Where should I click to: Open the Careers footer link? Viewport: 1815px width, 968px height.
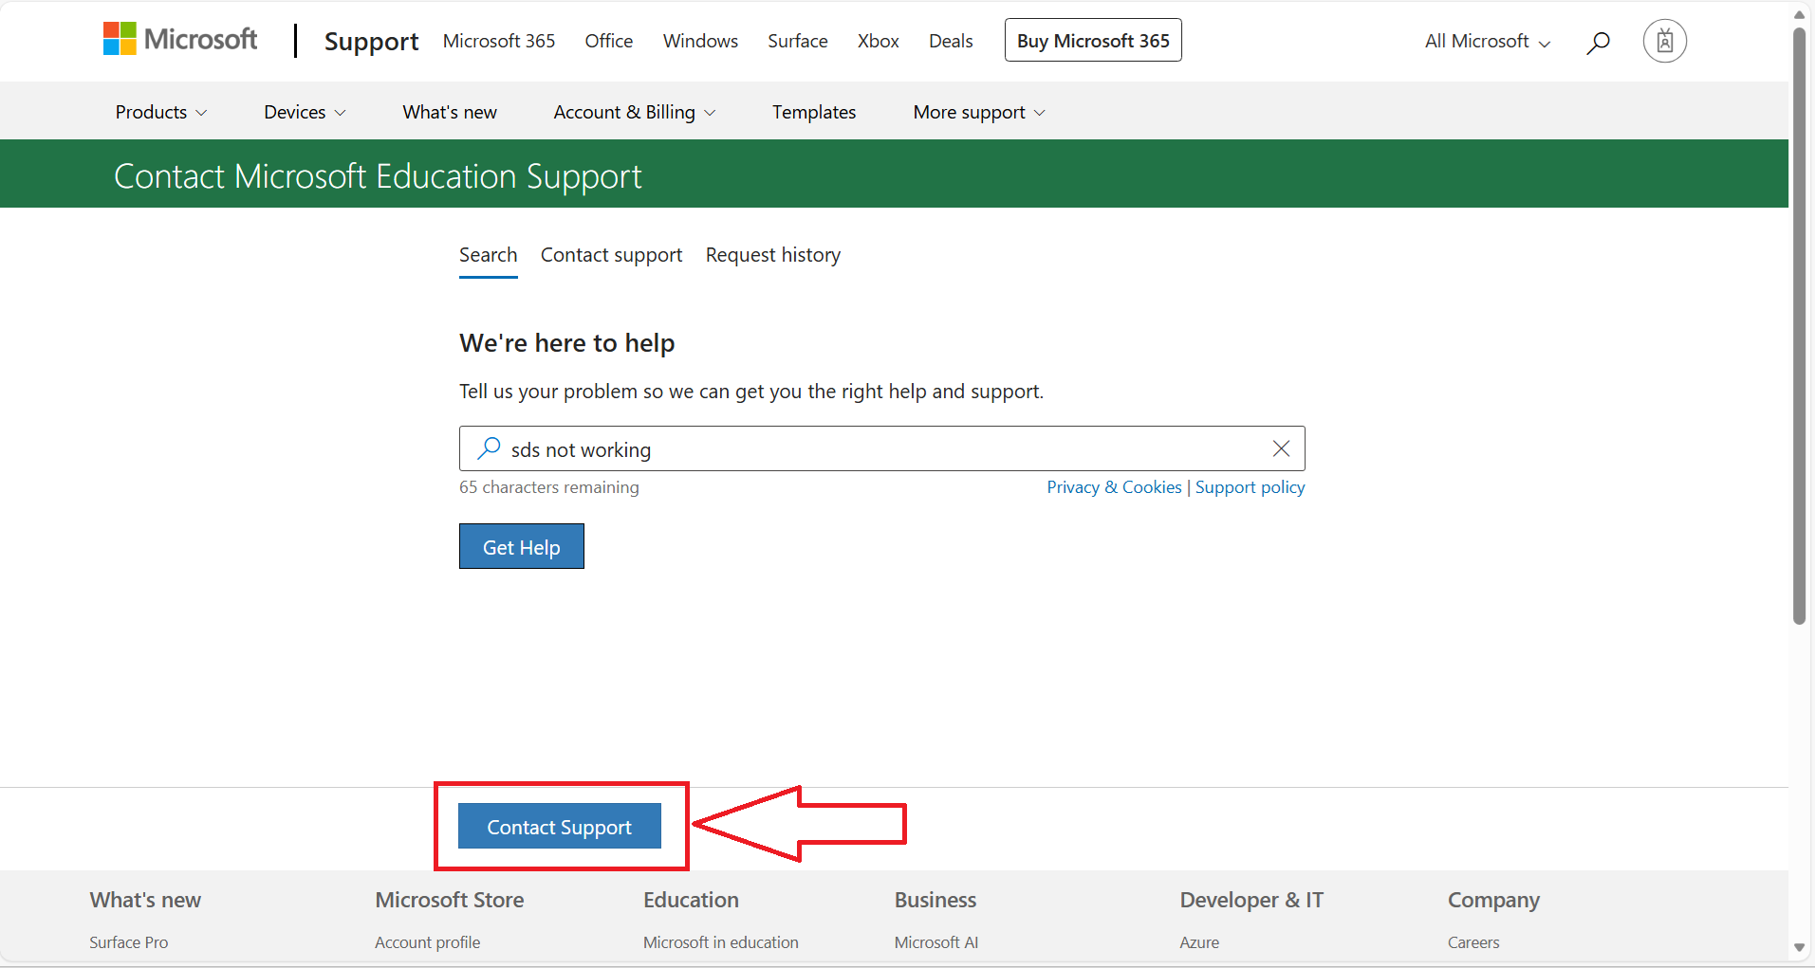[1473, 942]
